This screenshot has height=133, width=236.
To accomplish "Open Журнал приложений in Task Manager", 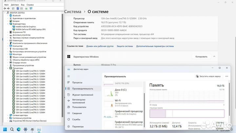I will 83,95.
